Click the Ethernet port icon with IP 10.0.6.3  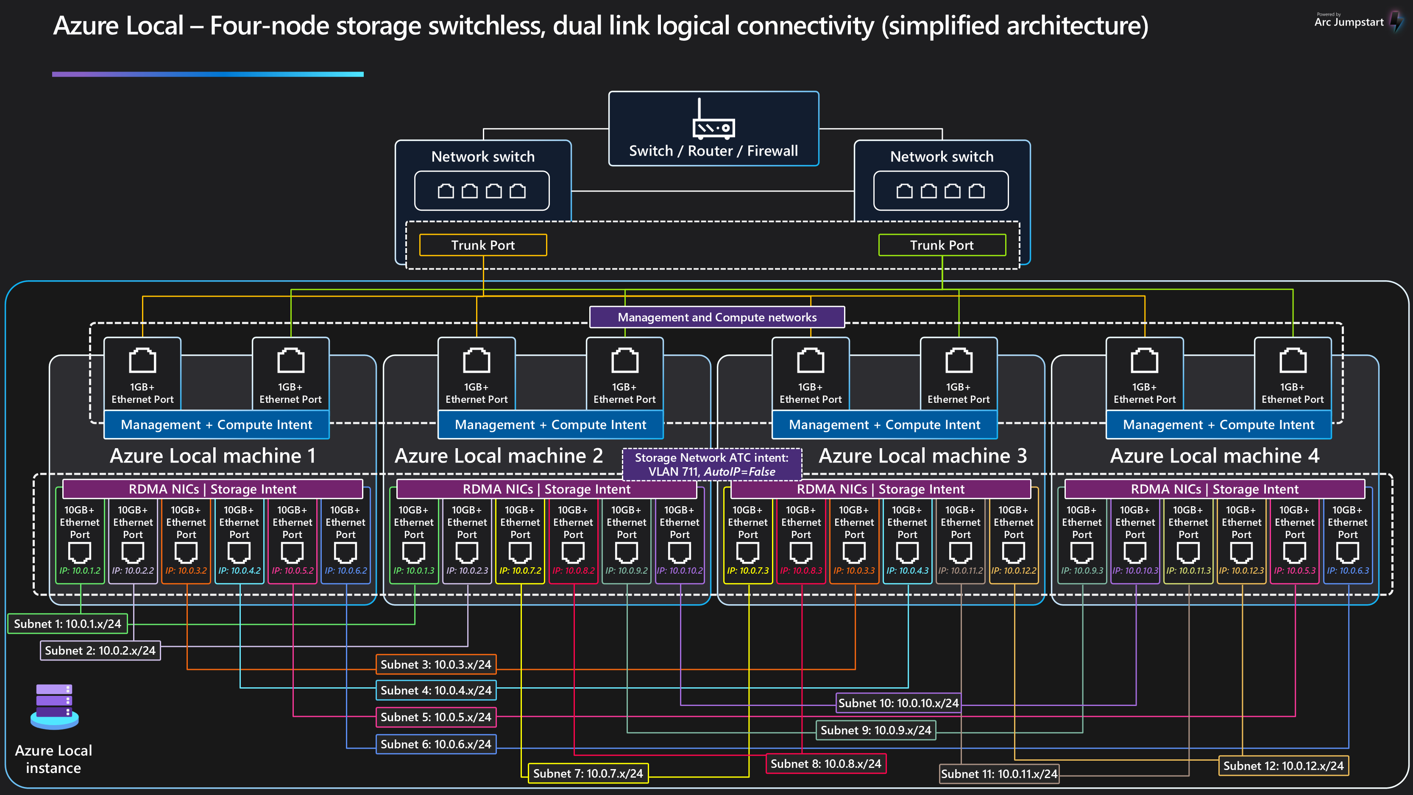pos(1347,552)
